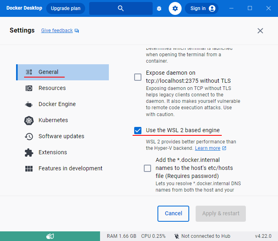The width and height of the screenshot is (278, 241).
Task: Click the Kubernetes wheel icon
Action: [29, 120]
